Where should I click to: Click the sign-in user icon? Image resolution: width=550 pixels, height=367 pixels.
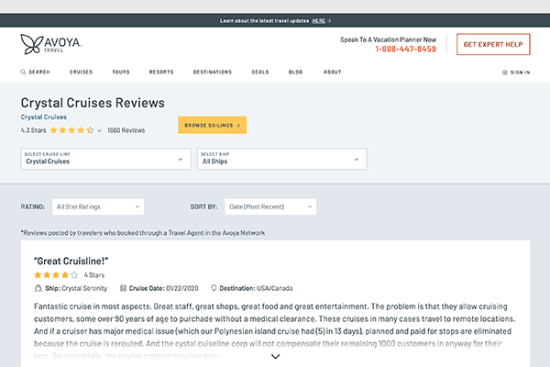click(x=505, y=72)
